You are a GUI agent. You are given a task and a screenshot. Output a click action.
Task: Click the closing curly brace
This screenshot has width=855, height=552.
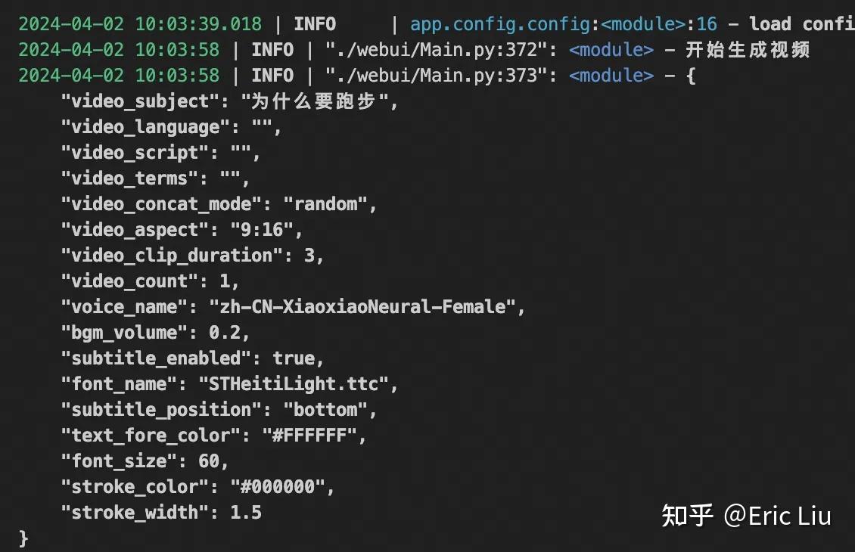pyautogui.click(x=23, y=538)
